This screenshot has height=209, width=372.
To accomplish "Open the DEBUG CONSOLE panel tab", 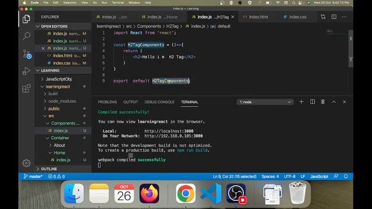I will click(x=159, y=102).
